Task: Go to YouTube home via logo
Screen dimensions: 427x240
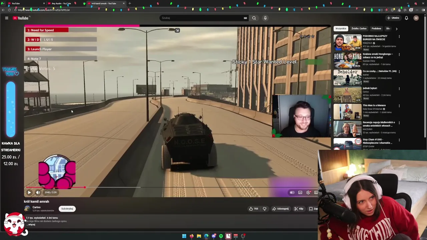Action: pyautogui.click(x=21, y=18)
